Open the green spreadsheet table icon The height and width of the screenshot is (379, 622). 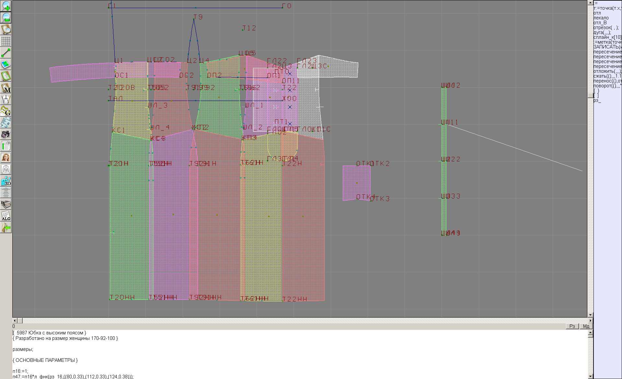coord(6,146)
